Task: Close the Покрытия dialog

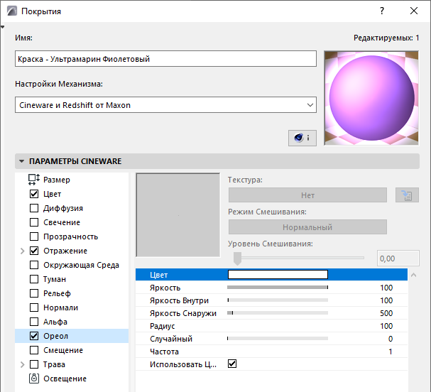Action: pyautogui.click(x=414, y=11)
